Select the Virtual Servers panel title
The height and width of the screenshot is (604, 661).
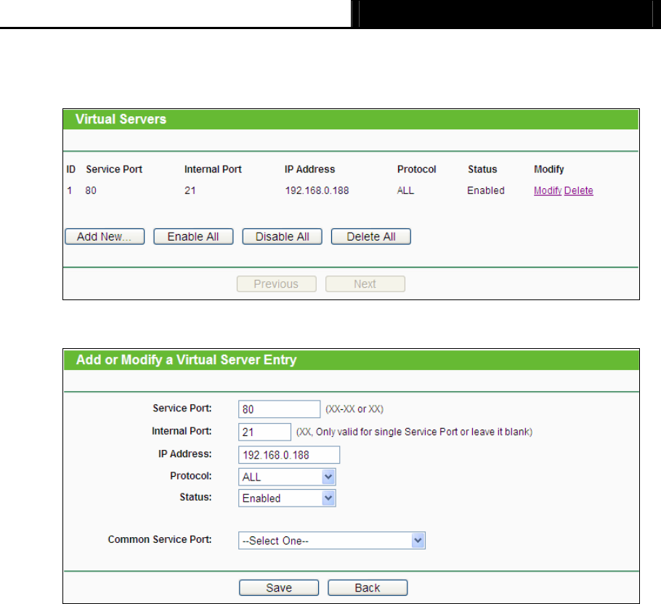pyautogui.click(x=121, y=119)
